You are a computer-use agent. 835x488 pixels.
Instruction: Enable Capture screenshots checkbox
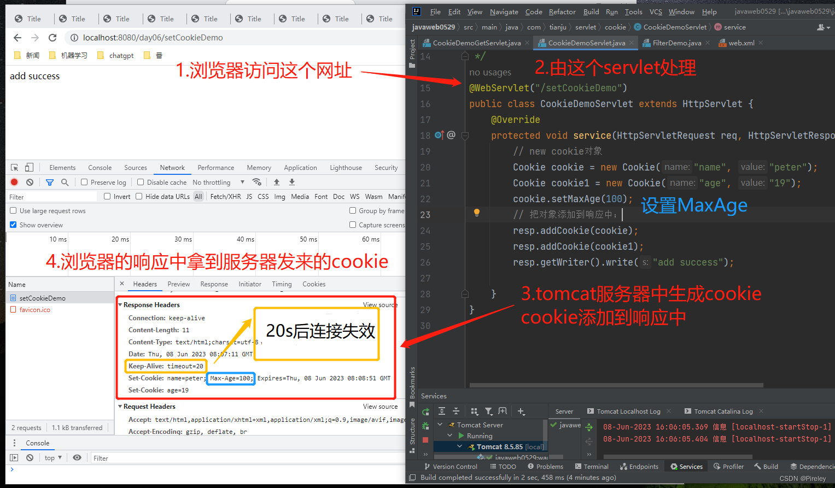(353, 225)
